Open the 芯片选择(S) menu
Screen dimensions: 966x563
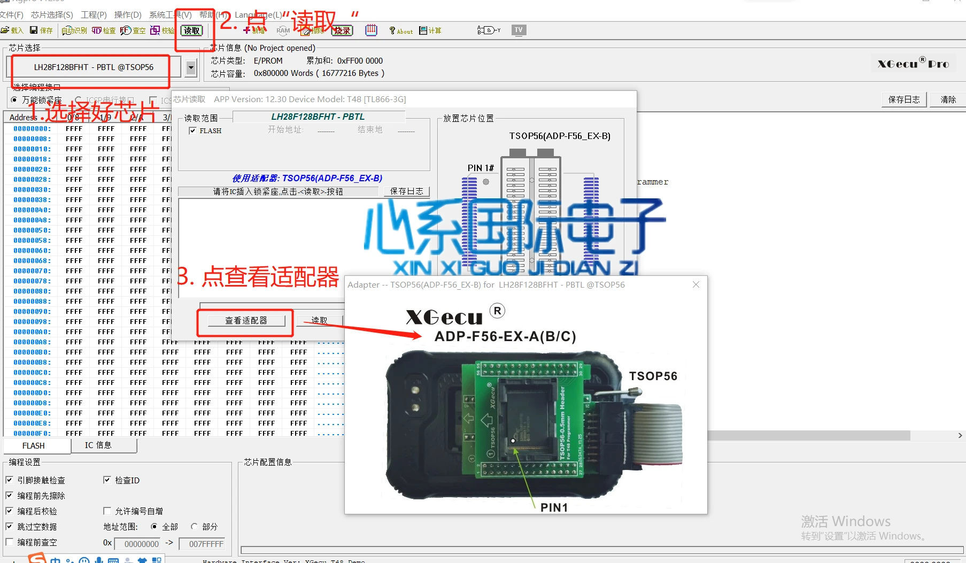coord(52,14)
